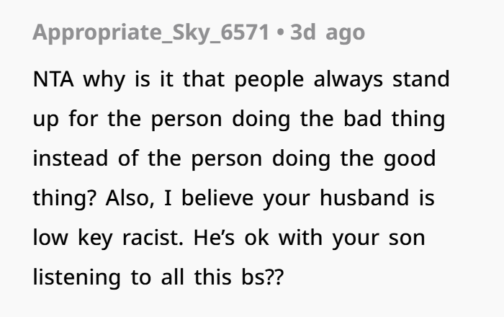The height and width of the screenshot is (317, 504).
Task: Click the "3d ago" comment timestamp
Action: pyautogui.click(x=327, y=32)
